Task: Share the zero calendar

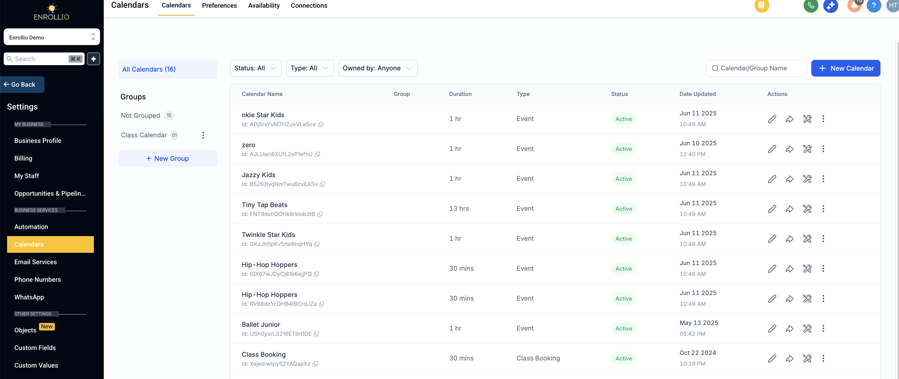Action: coord(789,149)
